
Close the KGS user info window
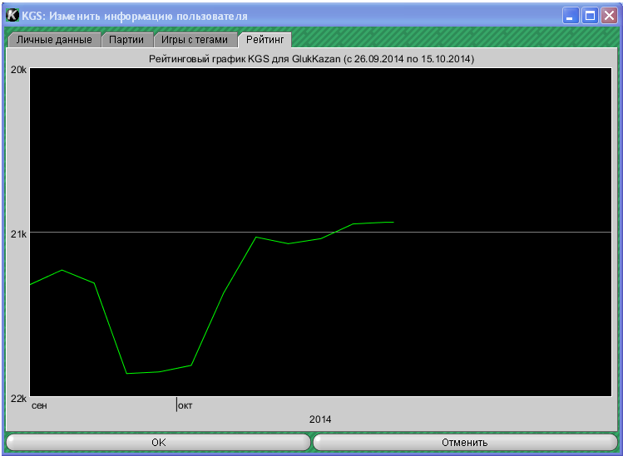(609, 16)
